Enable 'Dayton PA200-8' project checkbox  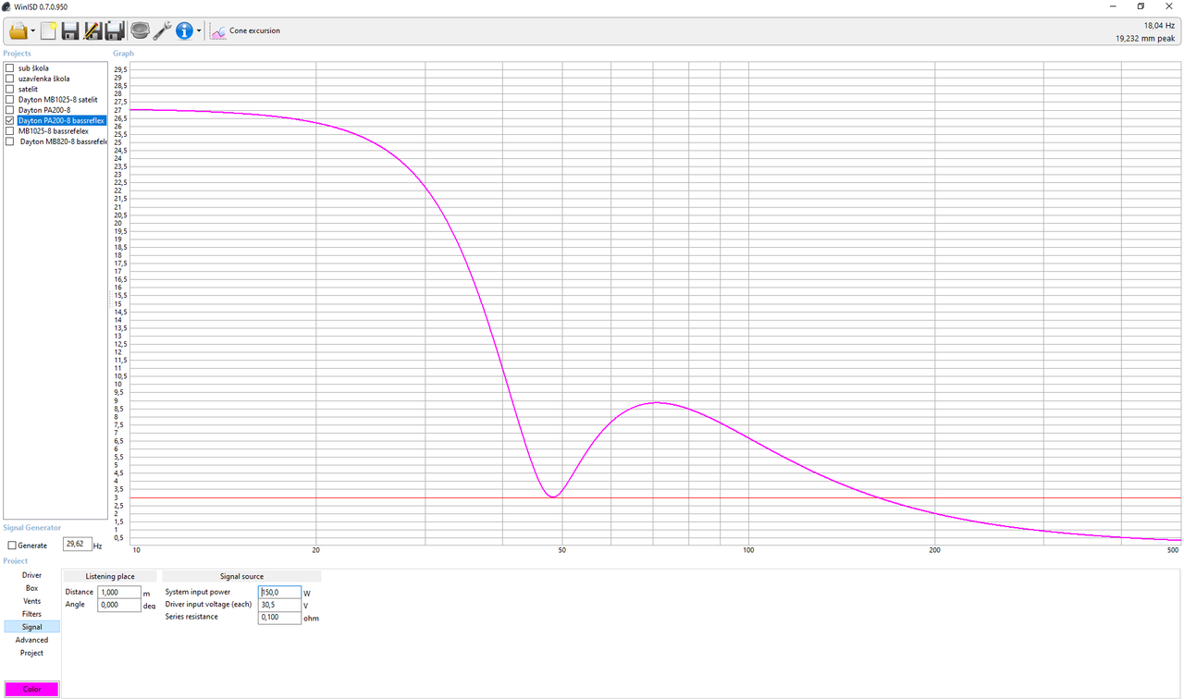10,110
